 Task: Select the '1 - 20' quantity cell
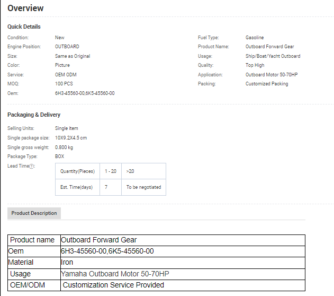point(110,171)
